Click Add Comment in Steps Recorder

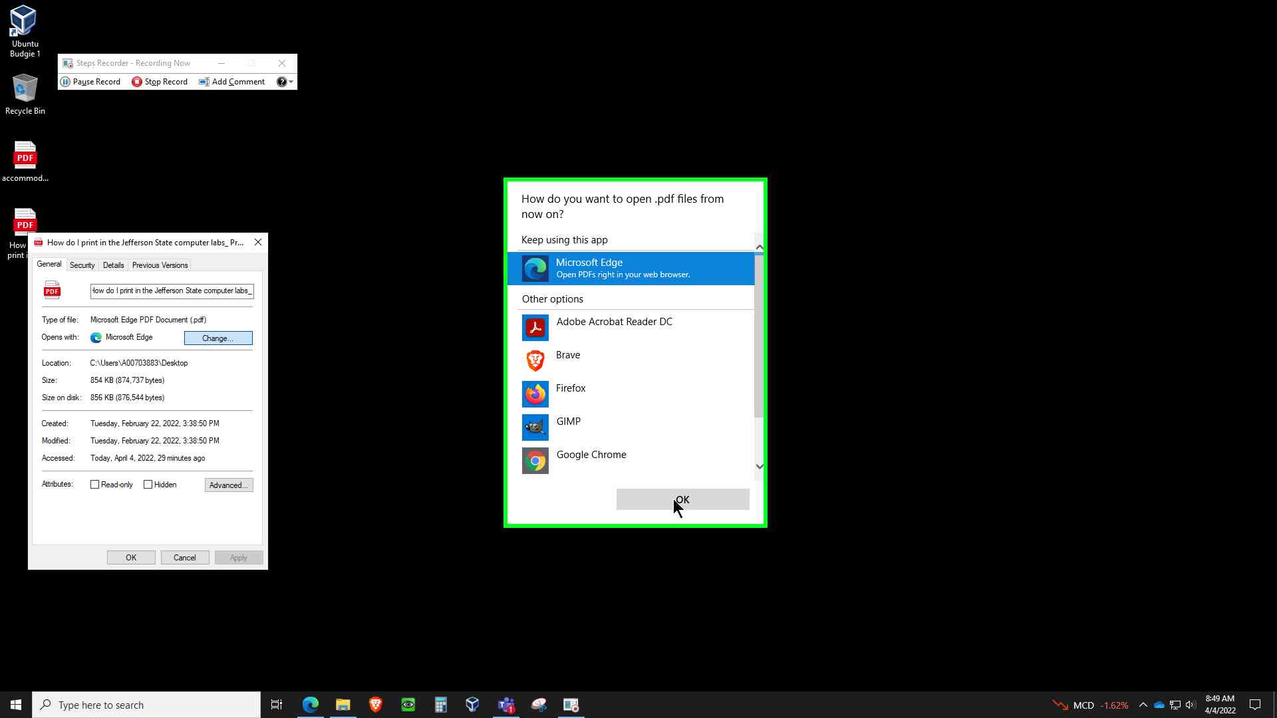point(232,82)
